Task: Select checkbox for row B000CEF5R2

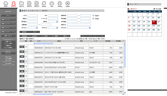Action: [x=26, y=57]
